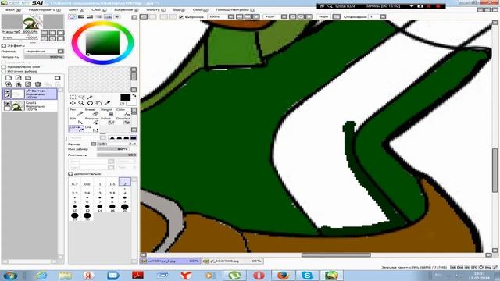Screen dimensions: 500x281
Task: Delete the selected layer with trash icon
Action: (x=38, y=84)
